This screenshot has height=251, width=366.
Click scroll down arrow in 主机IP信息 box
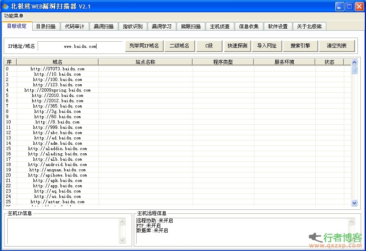(x=122, y=240)
